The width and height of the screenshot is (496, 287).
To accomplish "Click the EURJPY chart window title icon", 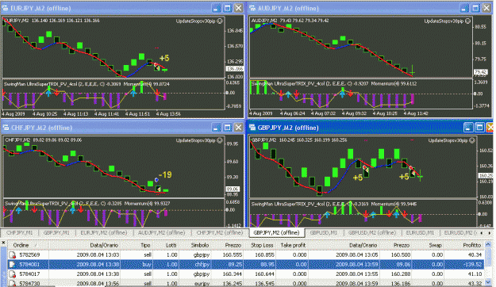I will tap(6, 8).
